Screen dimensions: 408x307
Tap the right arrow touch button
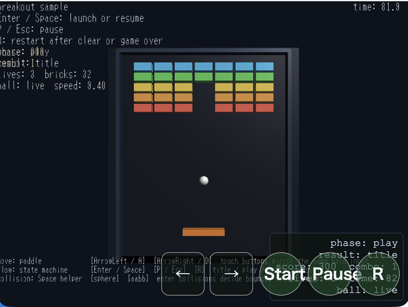pyautogui.click(x=231, y=274)
